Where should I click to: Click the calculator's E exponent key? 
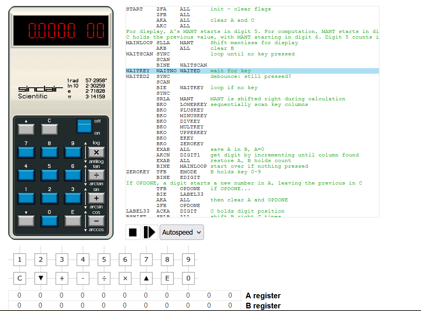click(73, 221)
